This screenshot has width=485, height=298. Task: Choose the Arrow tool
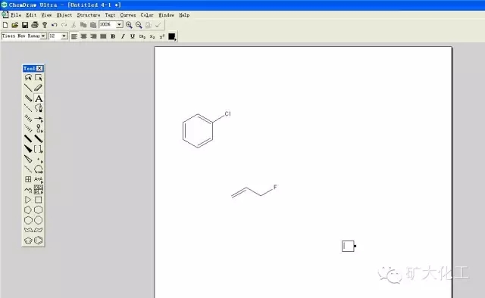pyautogui.click(x=39, y=119)
